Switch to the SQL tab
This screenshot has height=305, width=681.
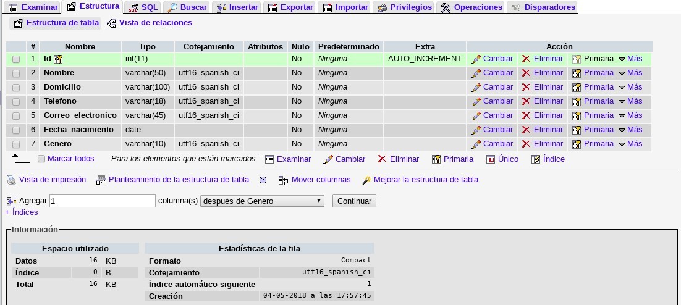143,7
